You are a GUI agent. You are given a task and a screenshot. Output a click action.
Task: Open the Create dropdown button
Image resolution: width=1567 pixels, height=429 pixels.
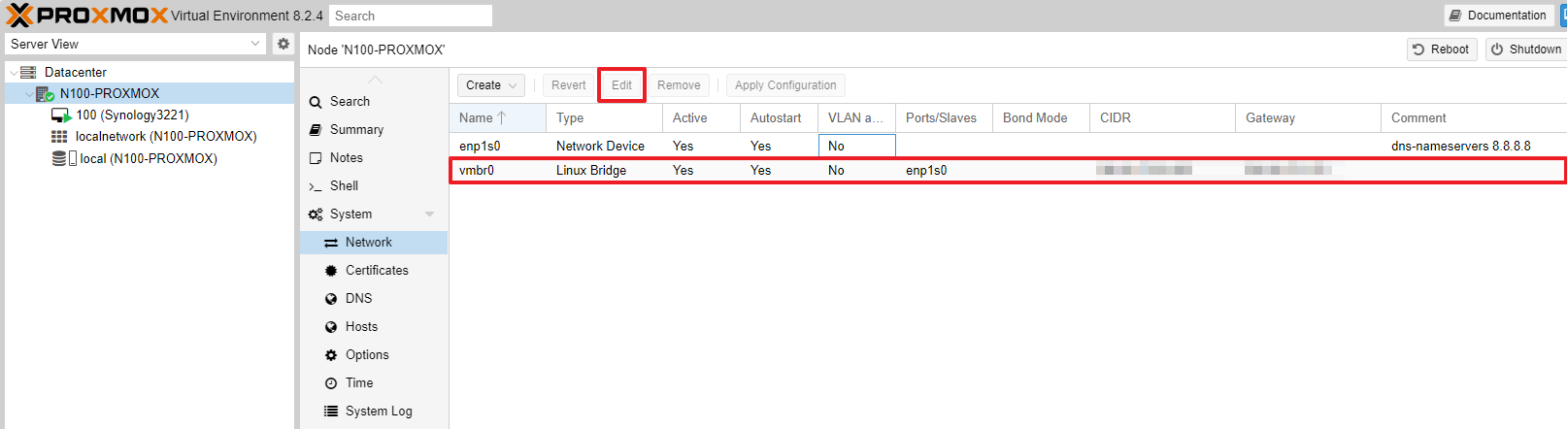click(491, 85)
